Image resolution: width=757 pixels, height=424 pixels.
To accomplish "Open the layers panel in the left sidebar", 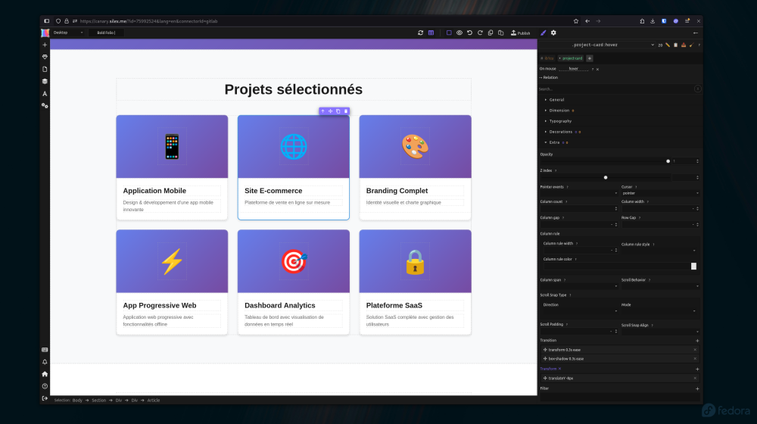I will click(45, 81).
